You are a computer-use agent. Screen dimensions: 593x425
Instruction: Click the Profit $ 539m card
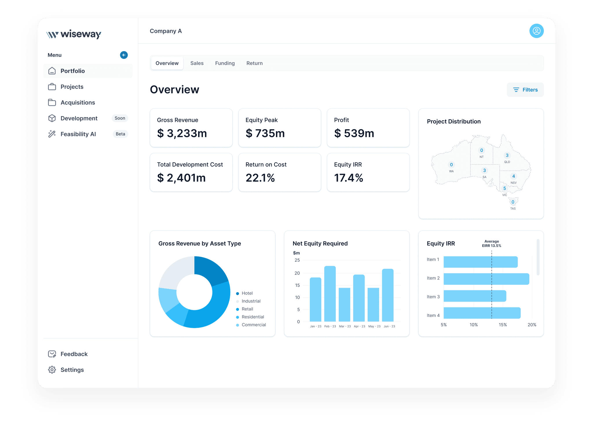[x=368, y=128]
